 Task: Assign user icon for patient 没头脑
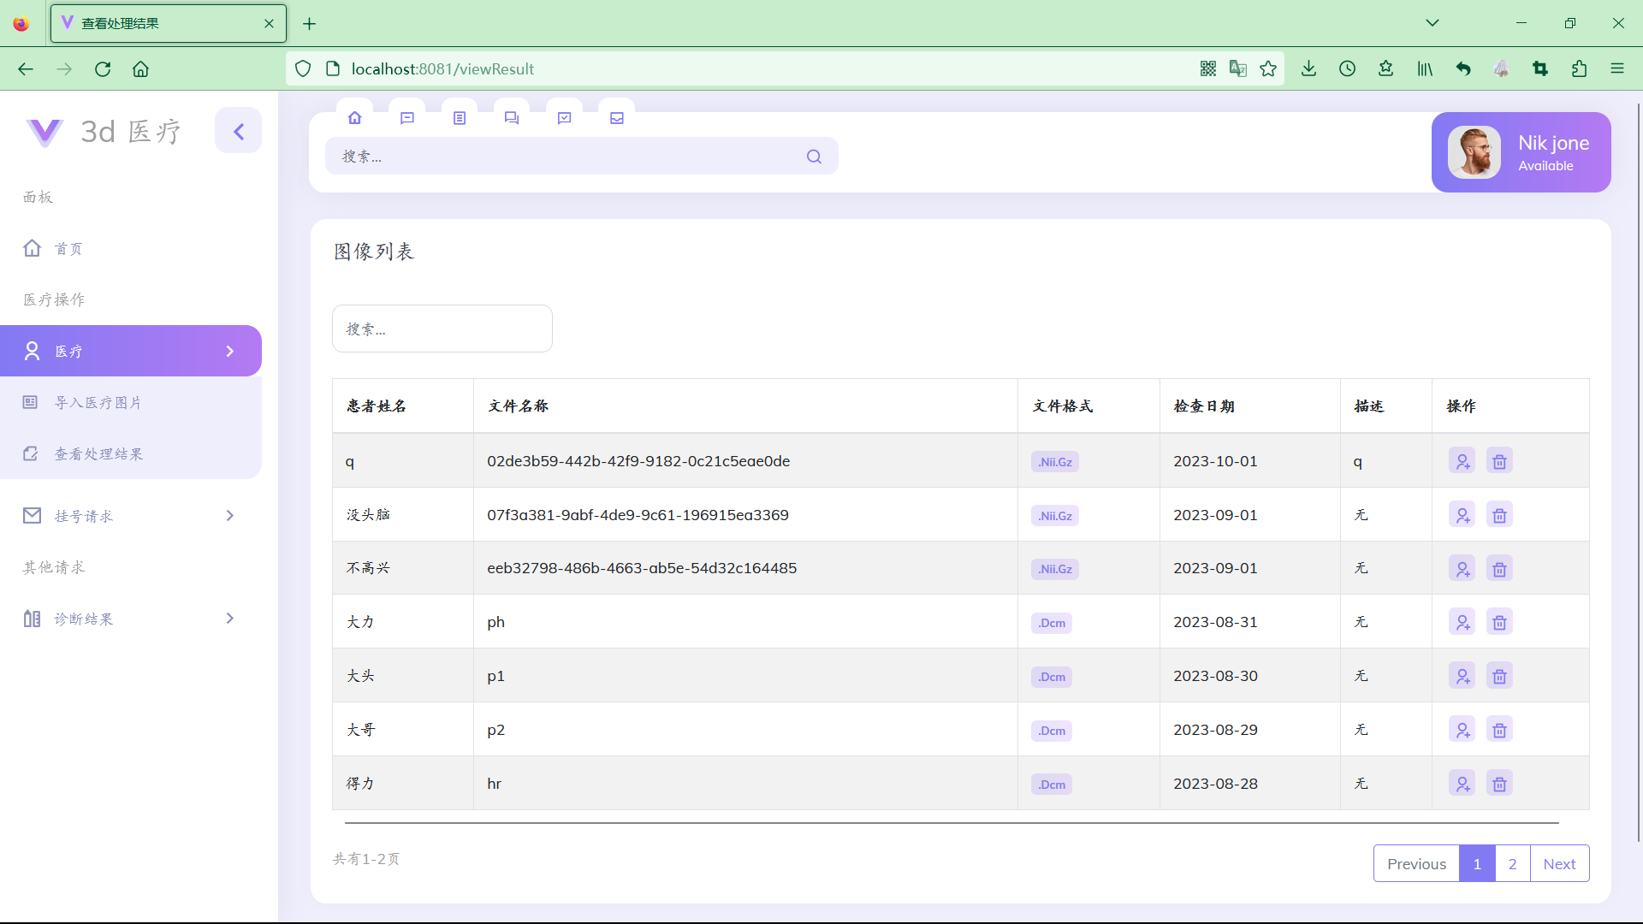pyautogui.click(x=1462, y=515)
